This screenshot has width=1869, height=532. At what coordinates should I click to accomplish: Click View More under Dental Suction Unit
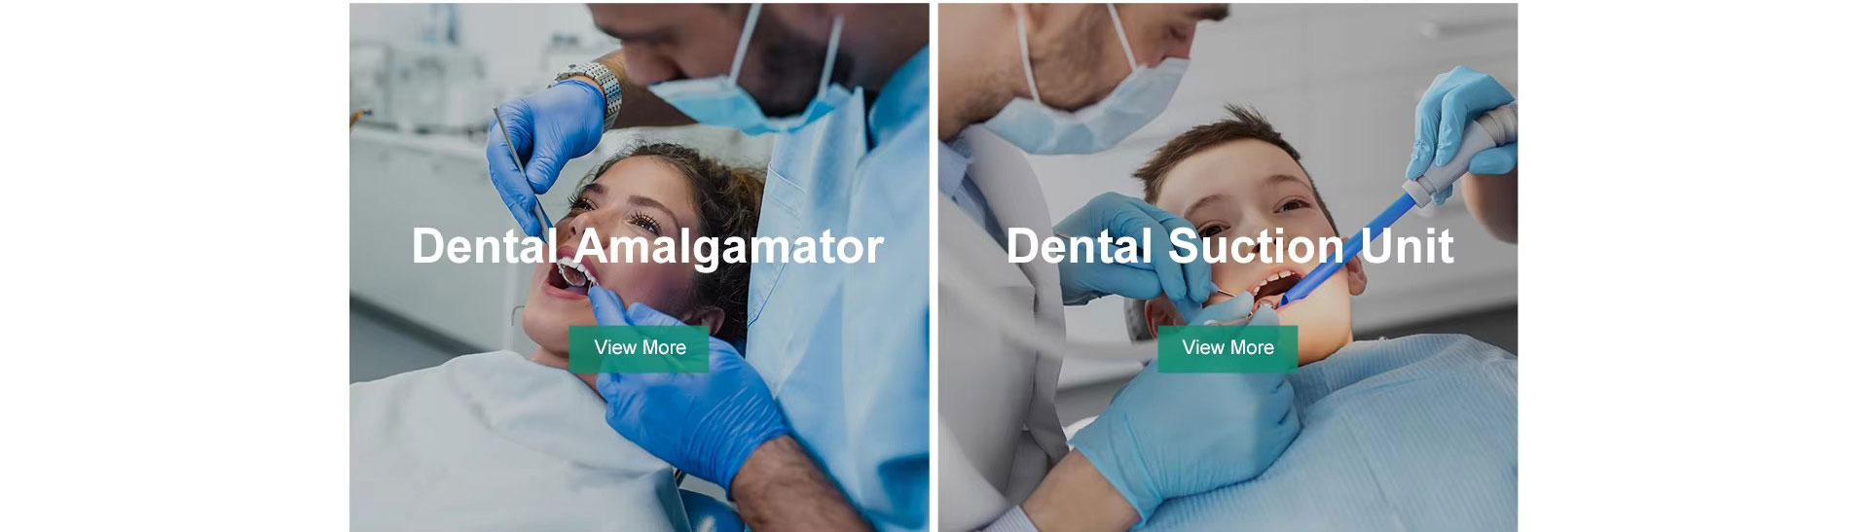pos(1228,348)
